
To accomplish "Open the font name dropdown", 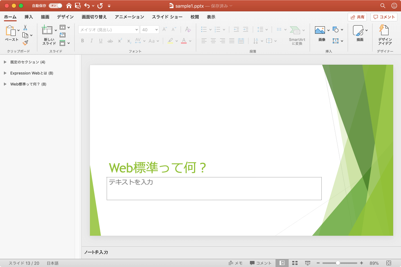I will [136, 30].
